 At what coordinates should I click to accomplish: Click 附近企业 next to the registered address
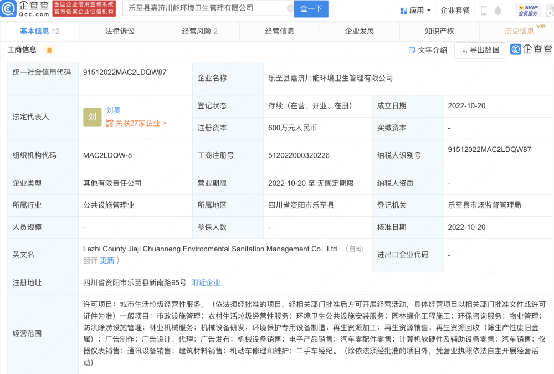(x=206, y=282)
